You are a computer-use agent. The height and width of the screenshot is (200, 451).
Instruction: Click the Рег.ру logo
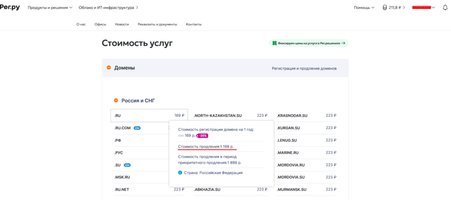[x=9, y=7]
